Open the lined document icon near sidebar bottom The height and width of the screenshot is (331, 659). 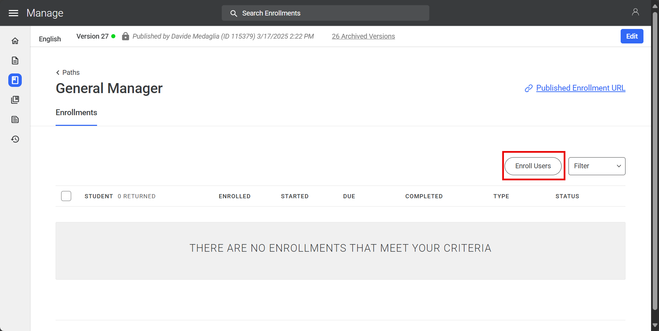15,119
